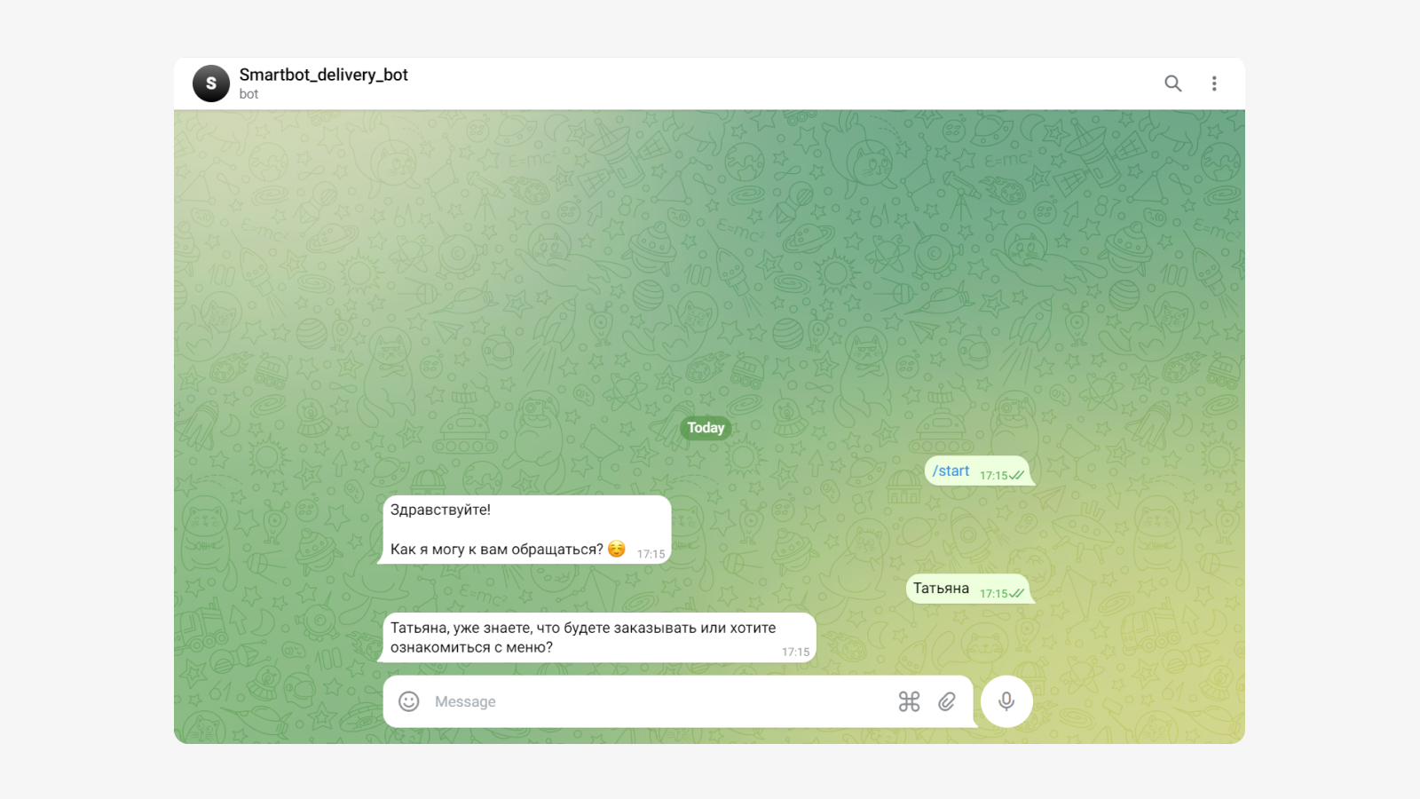Open the emoji picker
The width and height of the screenshot is (1420, 799).
pos(408,701)
